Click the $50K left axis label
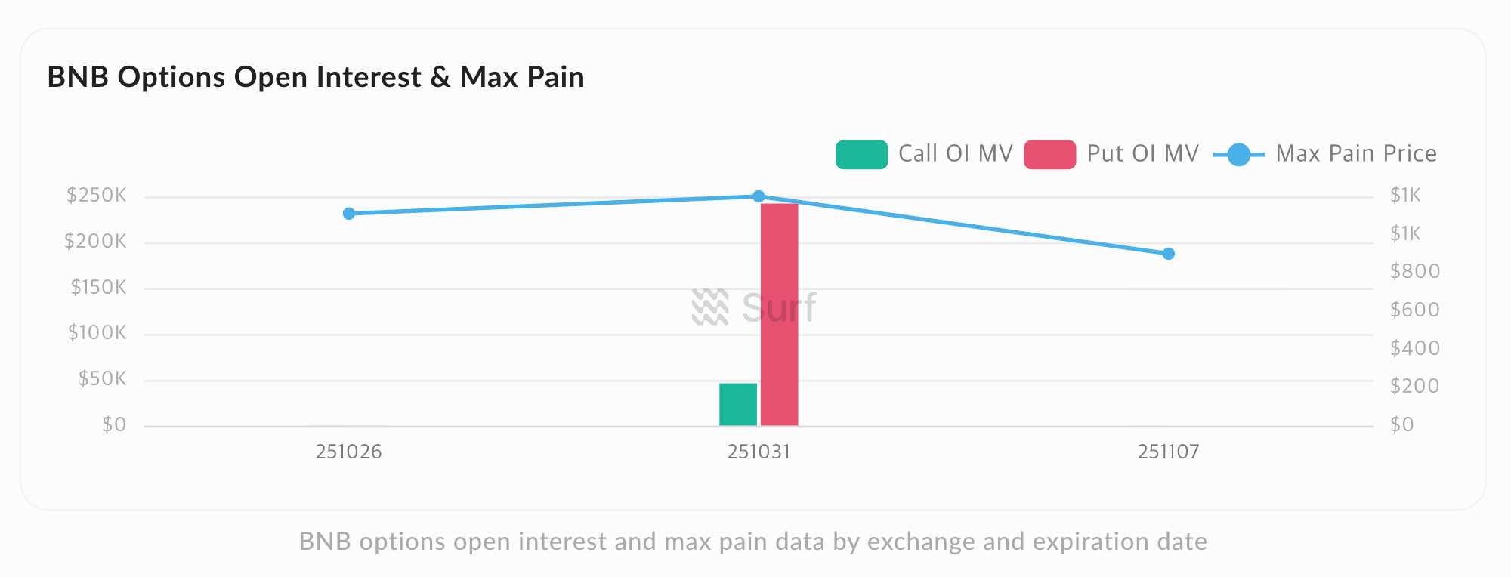 [103, 379]
